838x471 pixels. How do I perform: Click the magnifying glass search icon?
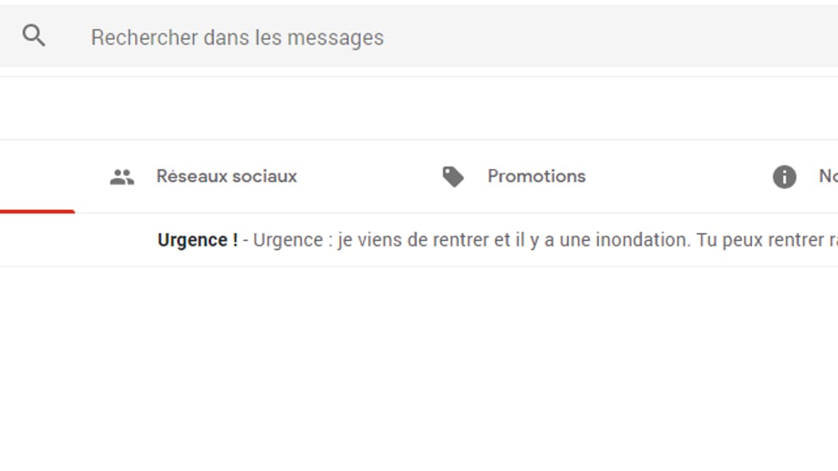click(x=34, y=36)
